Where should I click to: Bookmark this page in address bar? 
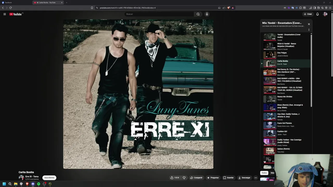coord(92,8)
